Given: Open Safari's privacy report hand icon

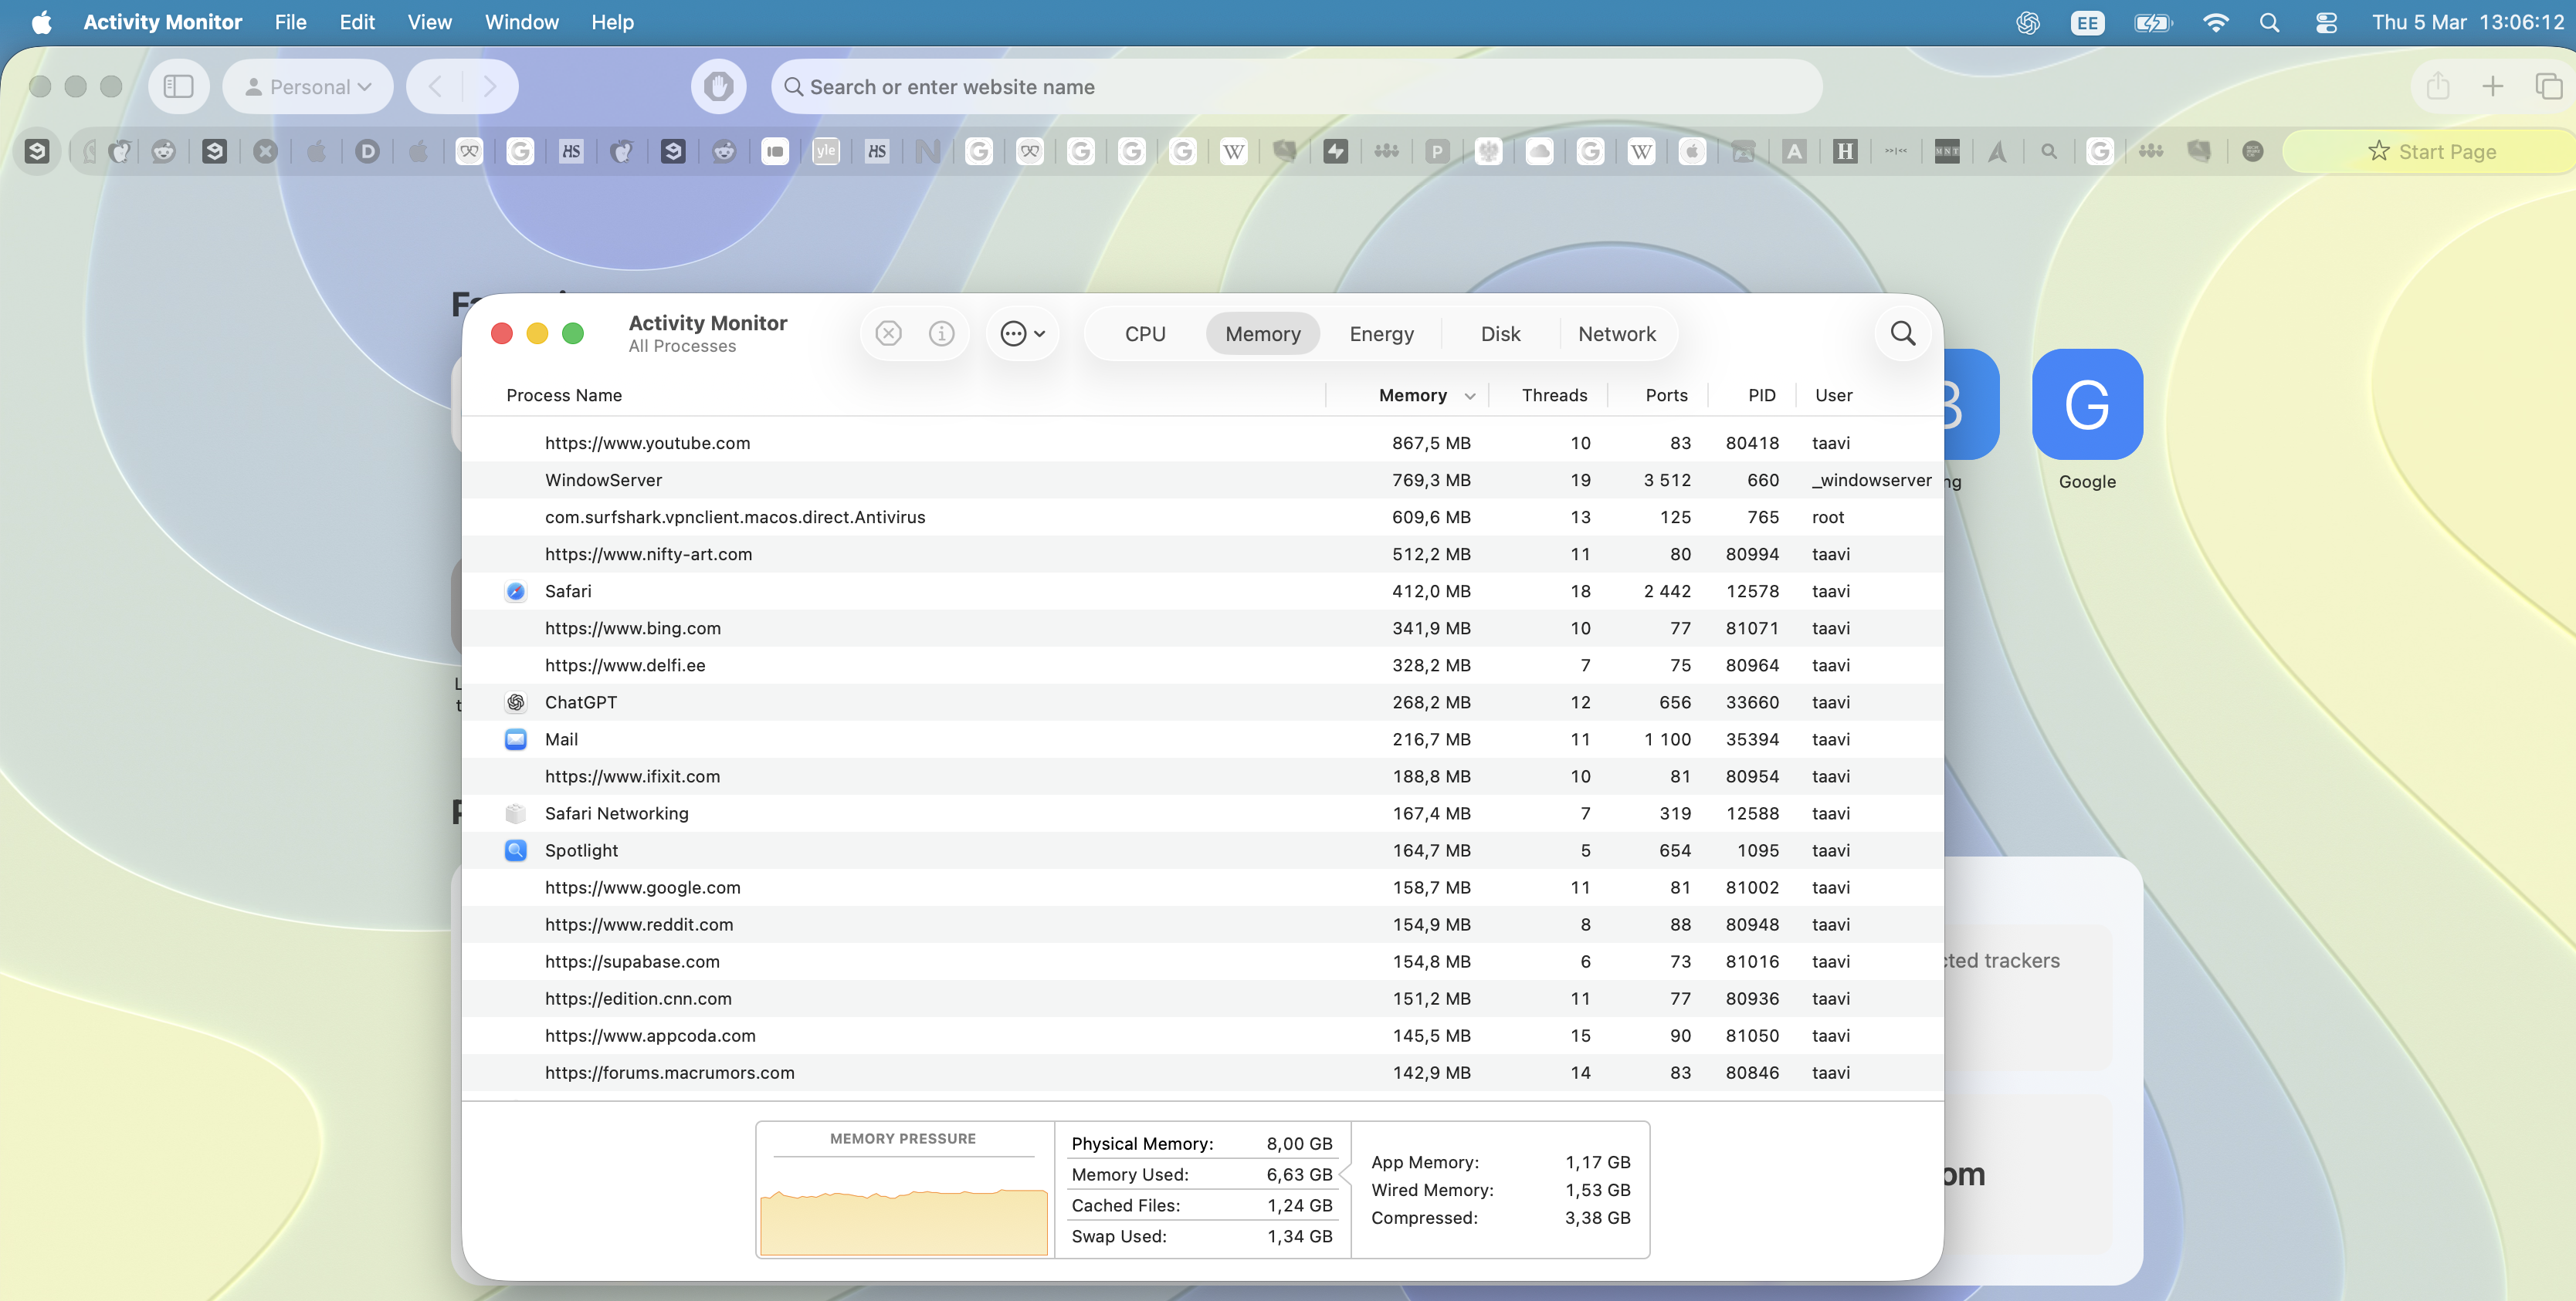Looking at the screenshot, I should coord(718,87).
